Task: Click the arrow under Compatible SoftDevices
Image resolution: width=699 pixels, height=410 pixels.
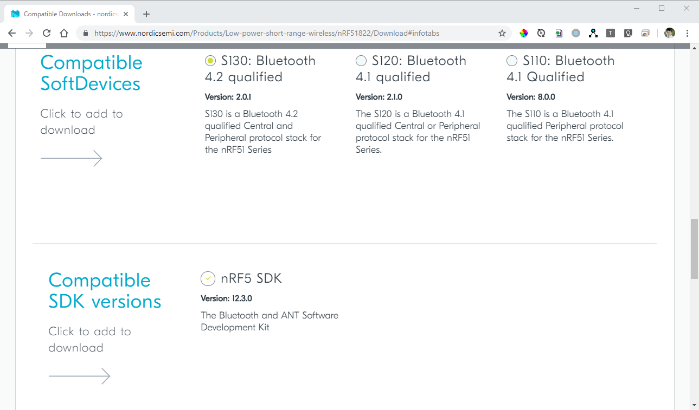Action: coord(71,158)
